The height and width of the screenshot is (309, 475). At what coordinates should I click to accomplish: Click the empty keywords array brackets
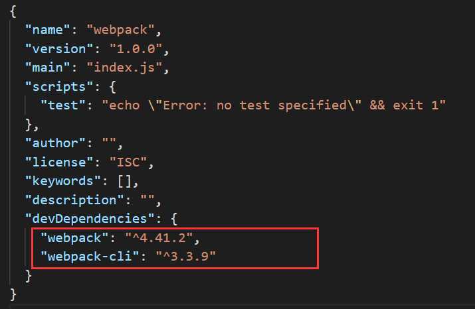124,181
